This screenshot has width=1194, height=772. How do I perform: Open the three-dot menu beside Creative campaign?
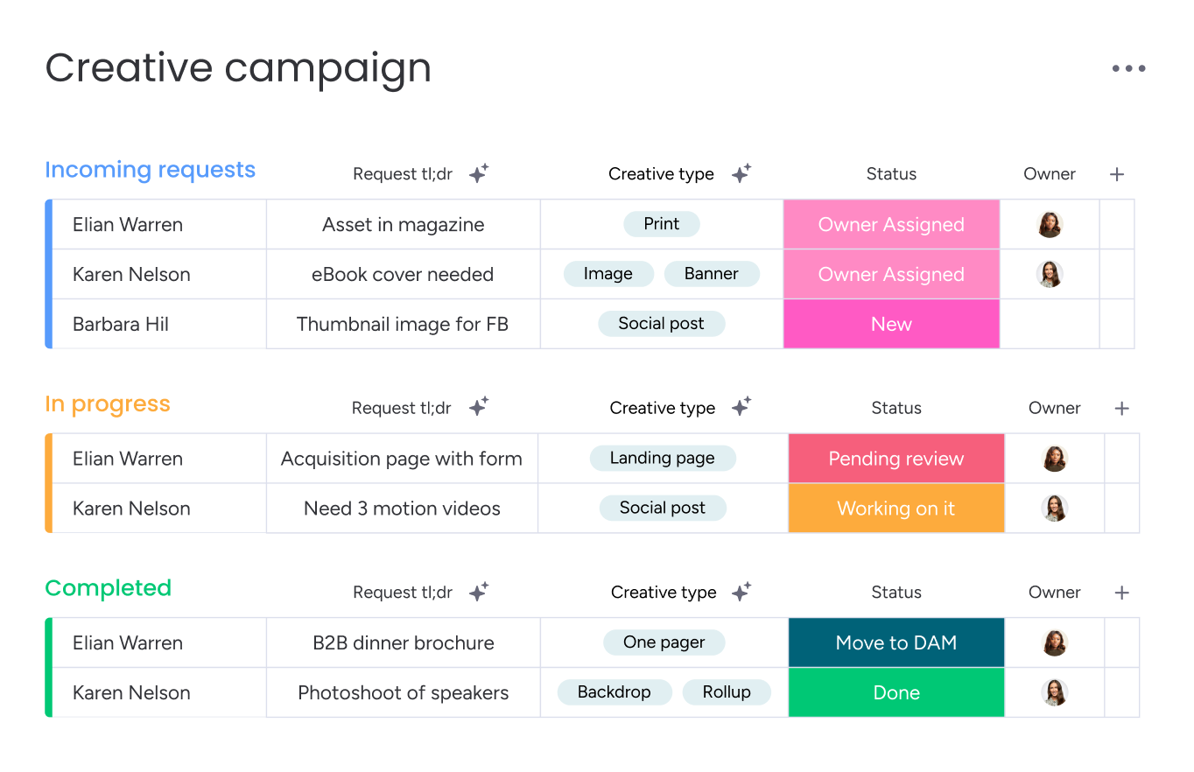point(1128,68)
